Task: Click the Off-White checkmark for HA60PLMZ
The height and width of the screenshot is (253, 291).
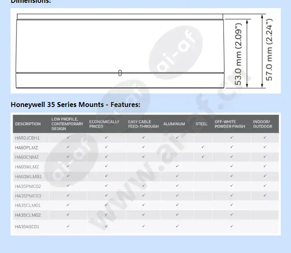Action: click(x=232, y=147)
